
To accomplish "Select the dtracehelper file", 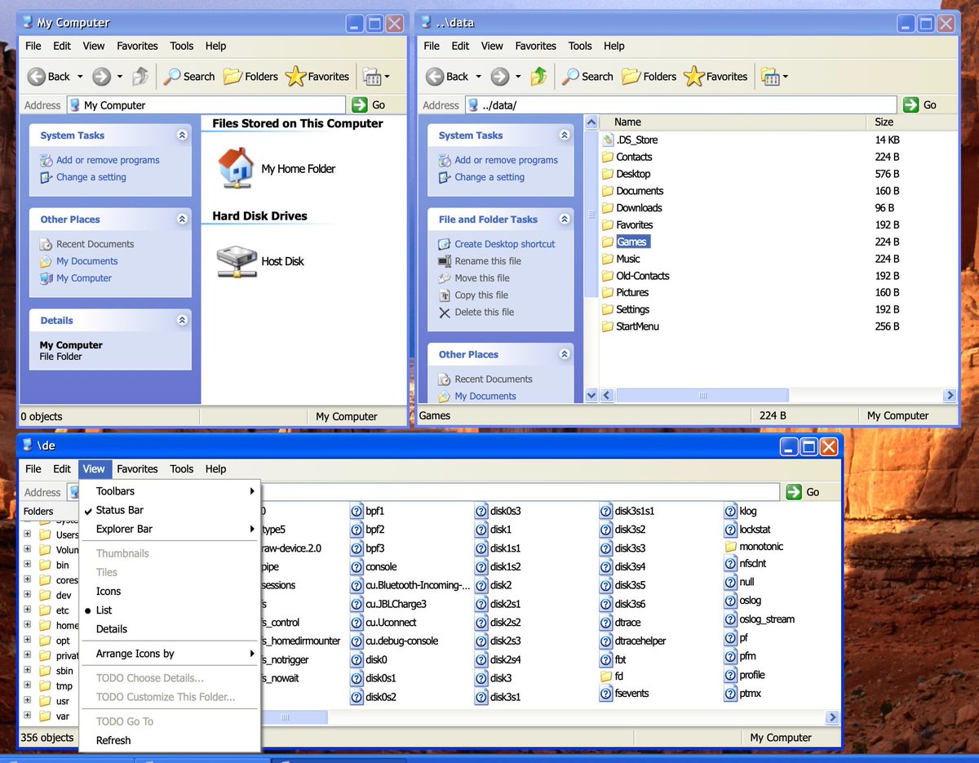I will (632, 641).
